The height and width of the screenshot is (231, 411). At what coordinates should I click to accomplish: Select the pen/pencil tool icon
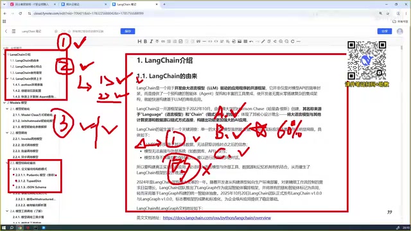263,41
